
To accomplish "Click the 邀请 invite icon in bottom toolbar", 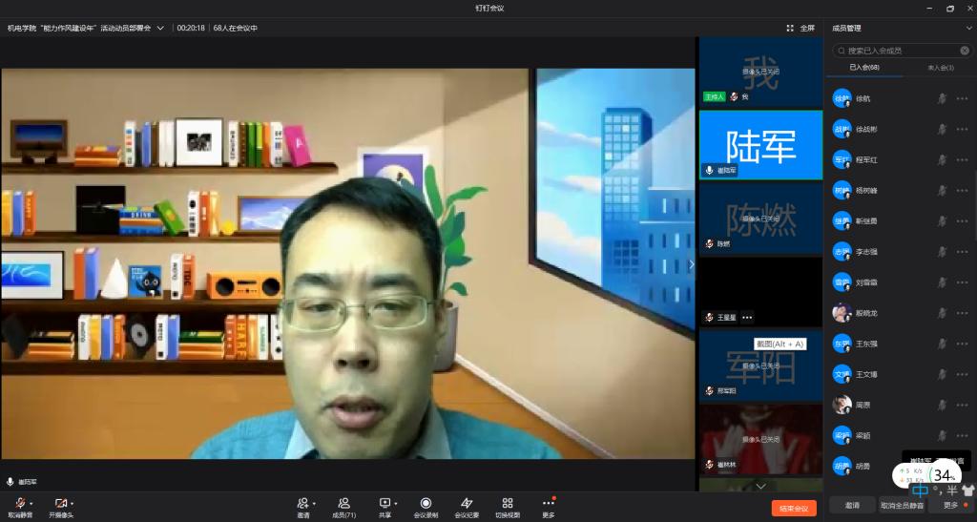I will coord(302,503).
